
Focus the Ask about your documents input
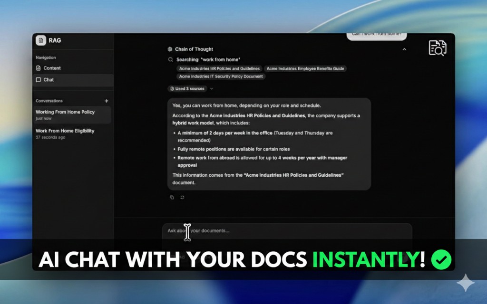click(285, 231)
